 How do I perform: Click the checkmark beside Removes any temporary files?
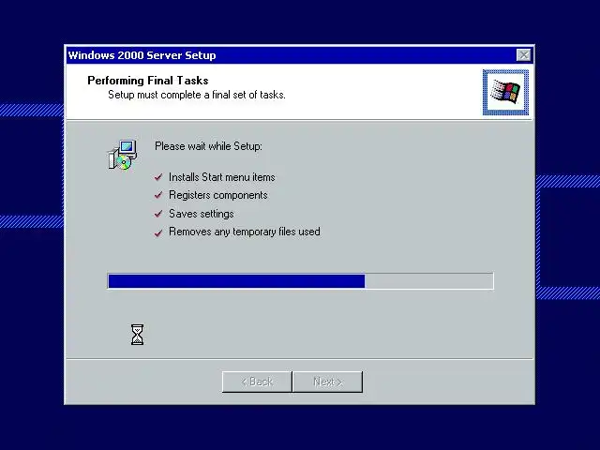[x=158, y=232]
